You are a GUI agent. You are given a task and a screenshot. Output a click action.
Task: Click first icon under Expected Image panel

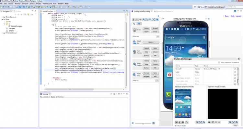(209, 122)
